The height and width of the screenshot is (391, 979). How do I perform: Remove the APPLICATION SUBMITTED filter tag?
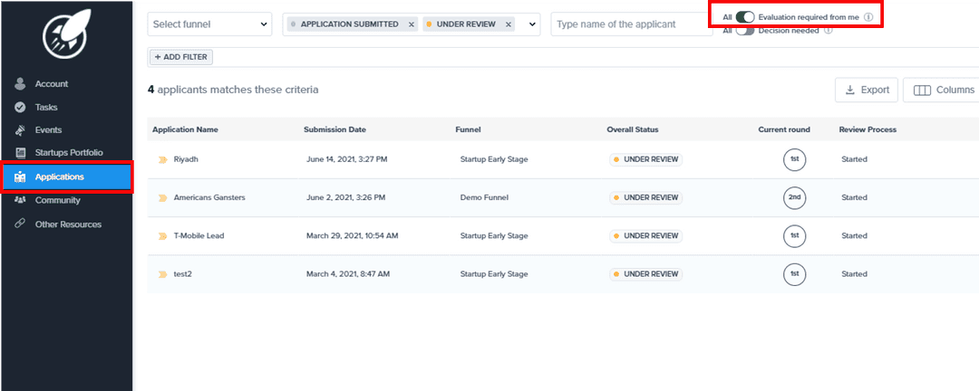[412, 24]
